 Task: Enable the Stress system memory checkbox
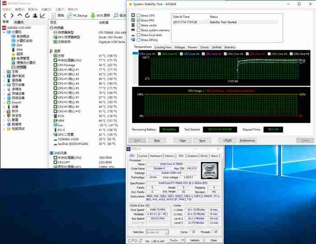click(x=139, y=30)
